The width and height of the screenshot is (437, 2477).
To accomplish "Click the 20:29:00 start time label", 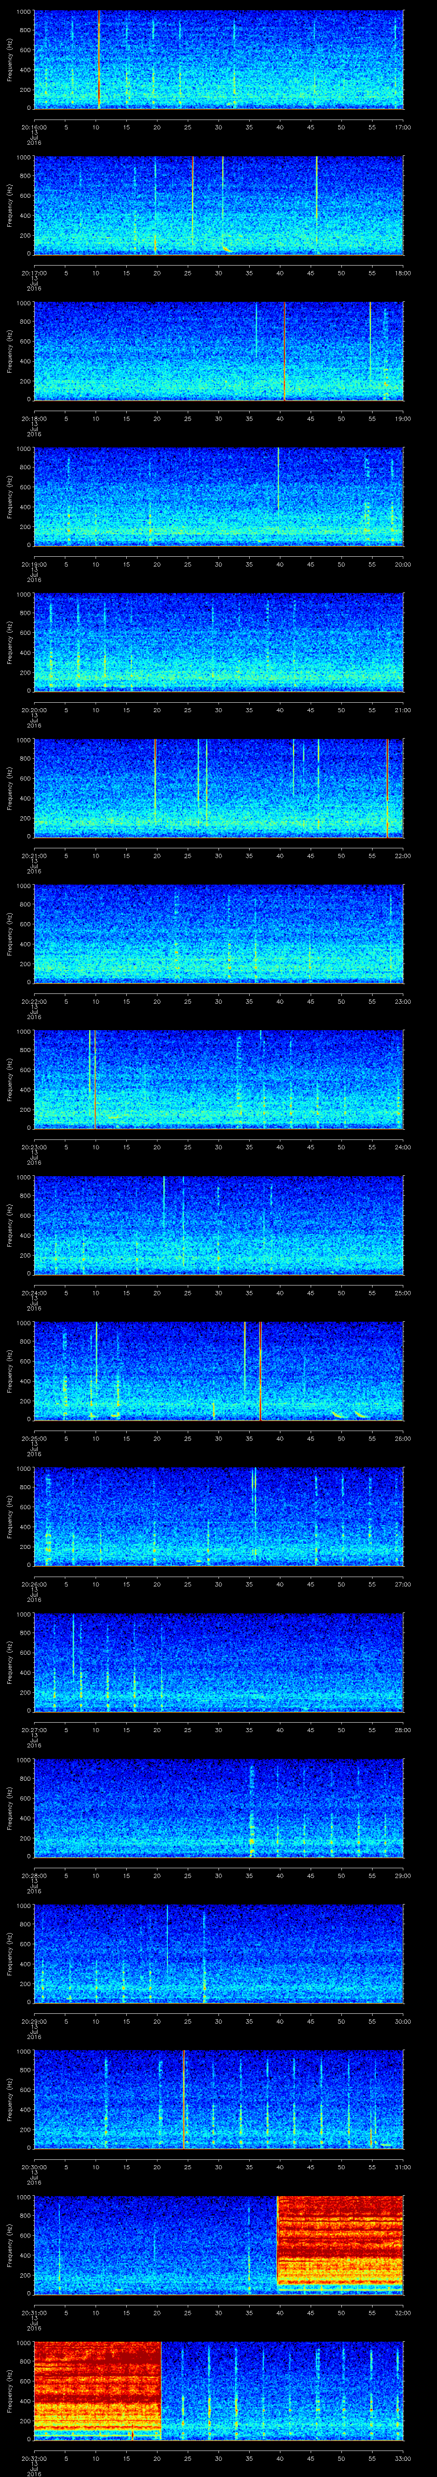I will 34,2021.
